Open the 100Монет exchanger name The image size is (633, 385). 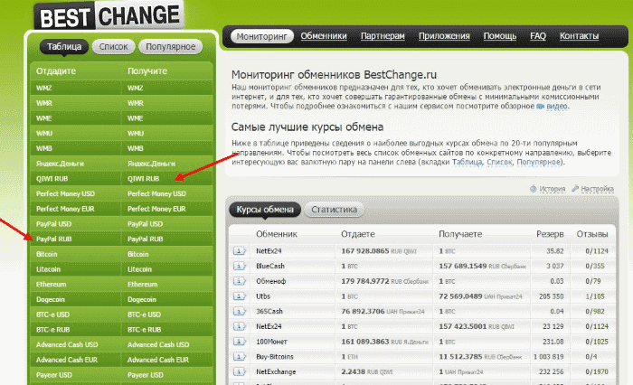coord(271,342)
